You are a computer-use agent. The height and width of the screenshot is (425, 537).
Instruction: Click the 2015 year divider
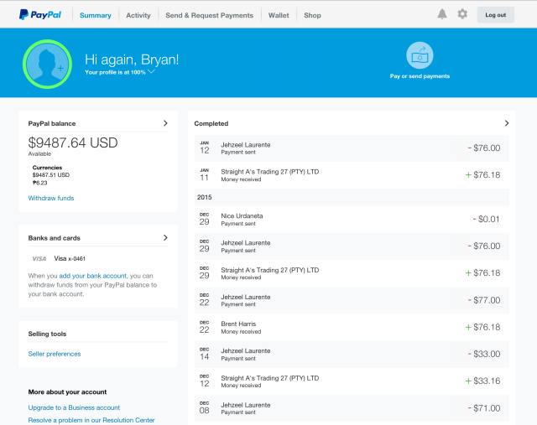tap(352, 197)
